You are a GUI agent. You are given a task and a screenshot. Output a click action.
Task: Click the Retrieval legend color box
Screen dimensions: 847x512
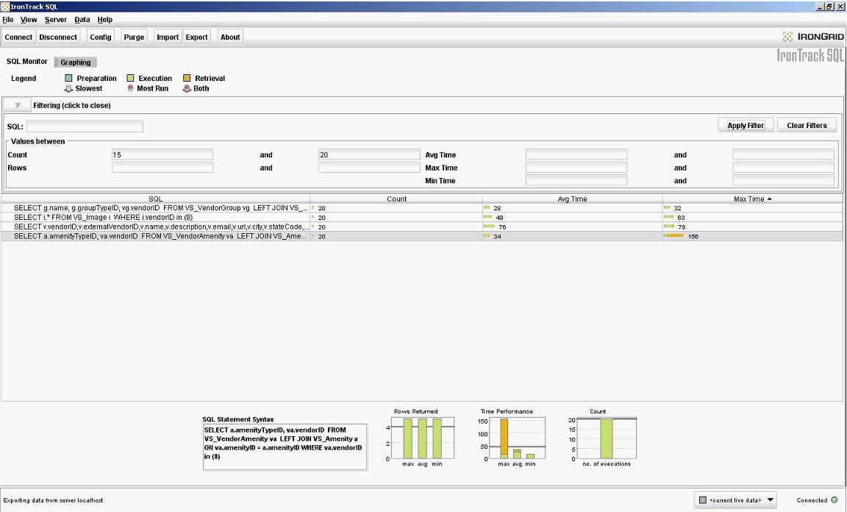pyautogui.click(x=187, y=78)
